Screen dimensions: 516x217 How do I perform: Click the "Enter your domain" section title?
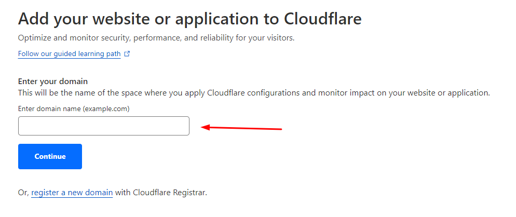(x=53, y=82)
